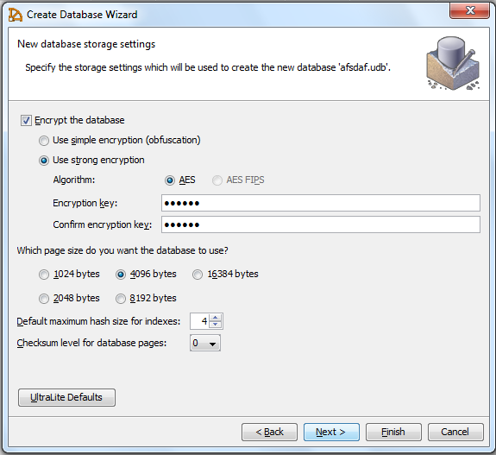496x455 pixels.
Task: Click the Create Database Wizard title icon
Action: (x=16, y=15)
